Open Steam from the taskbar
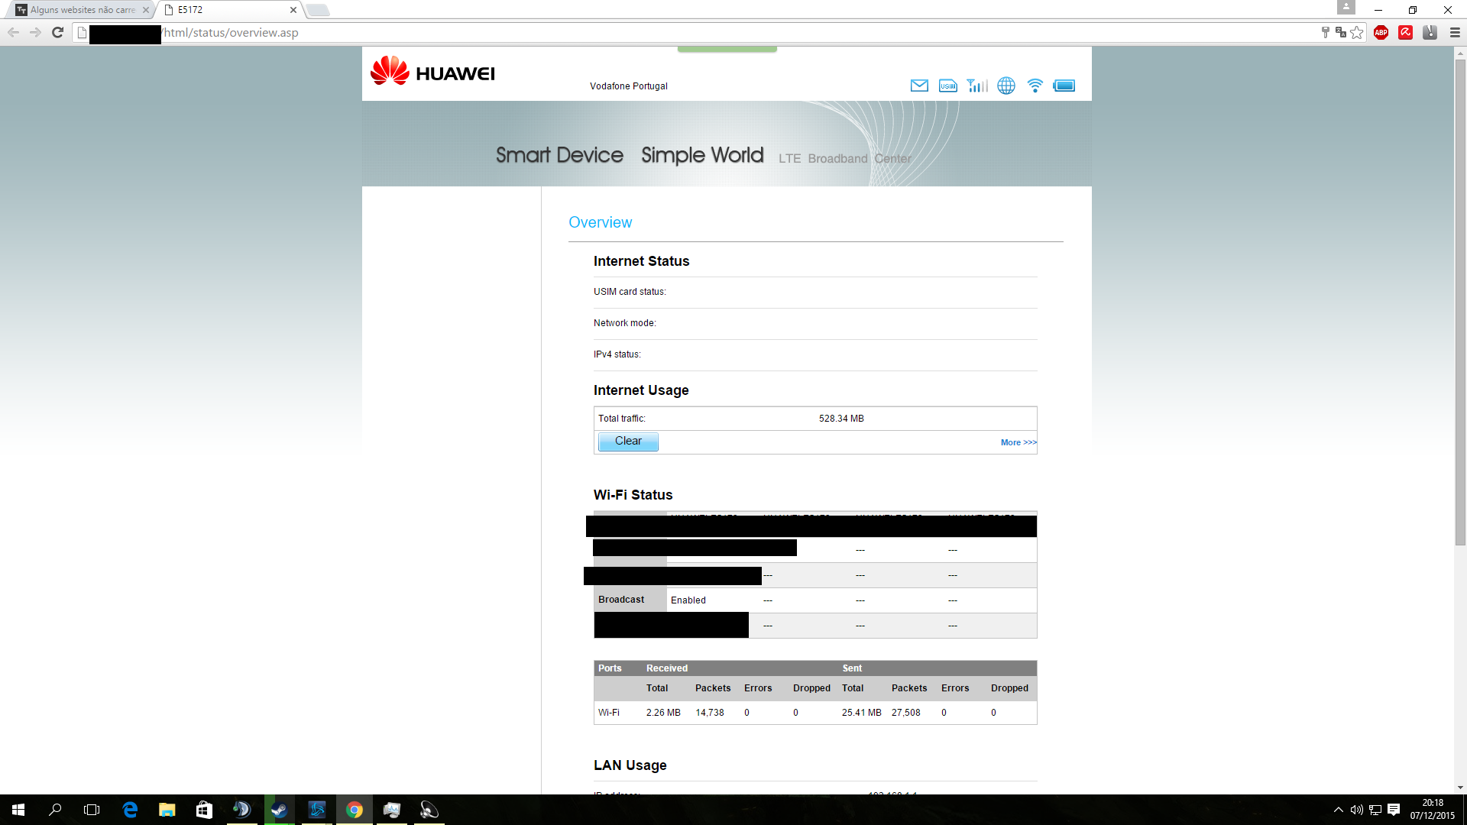Image resolution: width=1467 pixels, height=825 pixels. 279,810
